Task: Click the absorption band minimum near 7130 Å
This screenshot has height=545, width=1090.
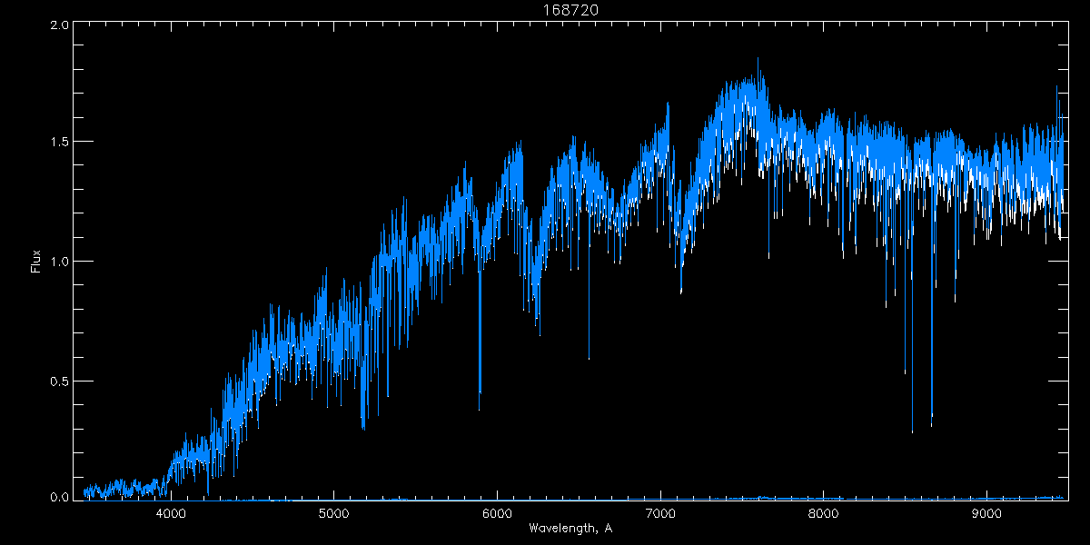Action: (x=681, y=291)
